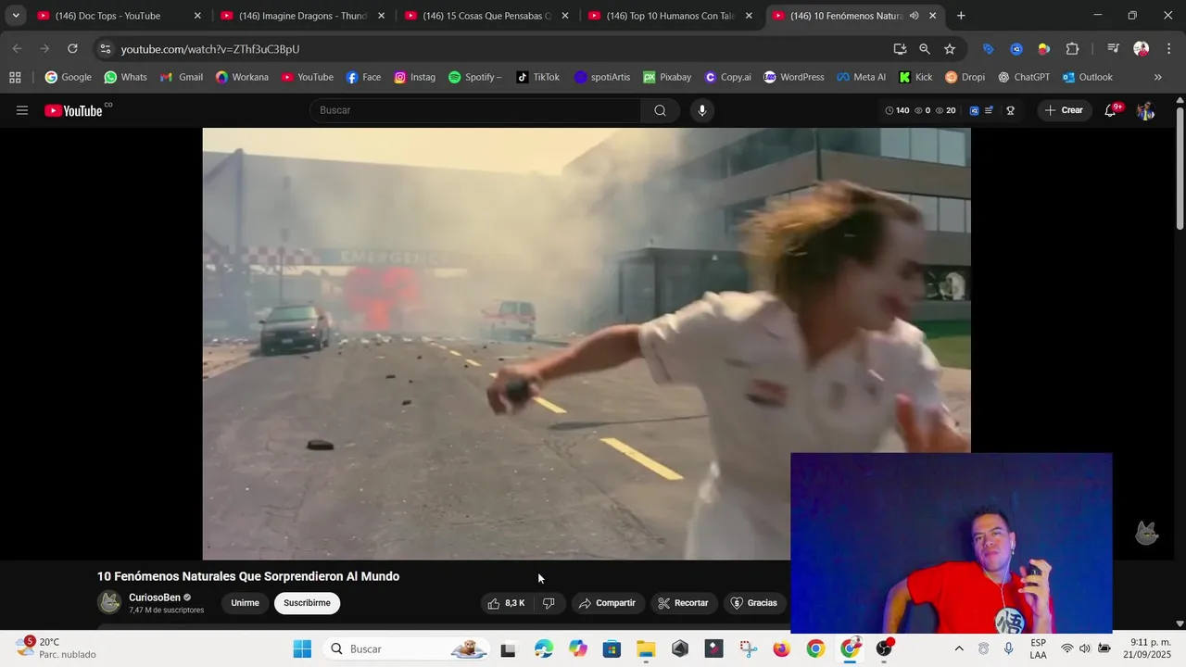Open the Gmail bookmark
The height and width of the screenshot is (667, 1186).
coord(182,77)
